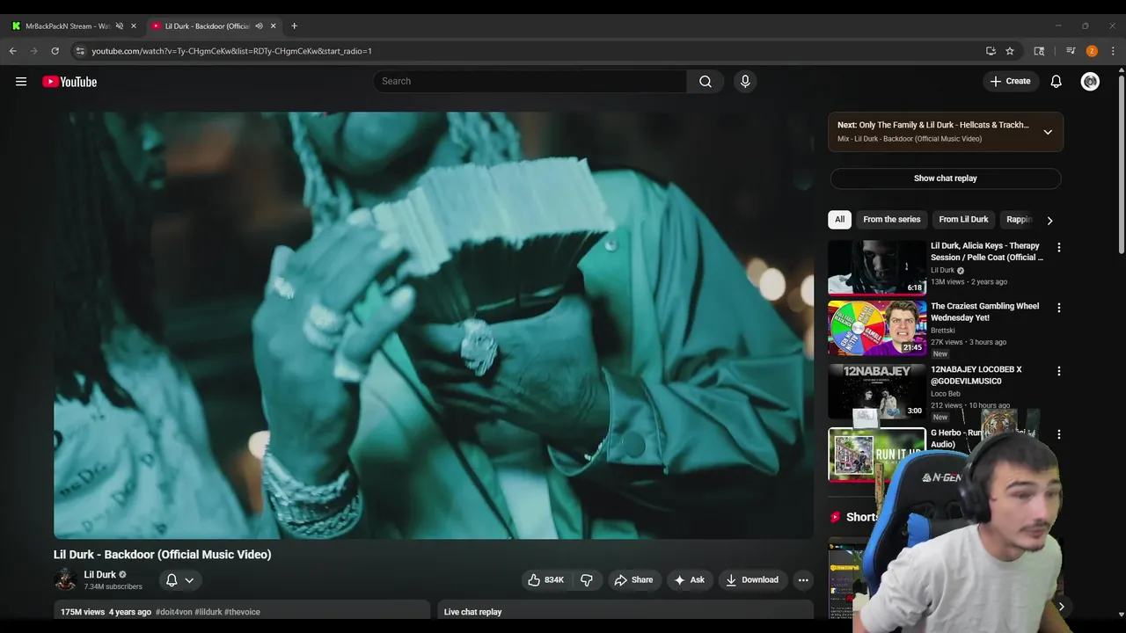The width and height of the screenshot is (1126, 633).
Task: Focus the YouTube search field
Action: (x=530, y=81)
